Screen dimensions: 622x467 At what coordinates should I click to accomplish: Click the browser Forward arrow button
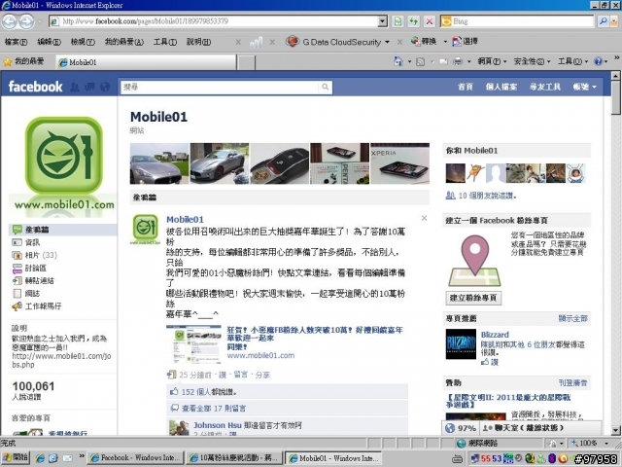tap(26, 21)
